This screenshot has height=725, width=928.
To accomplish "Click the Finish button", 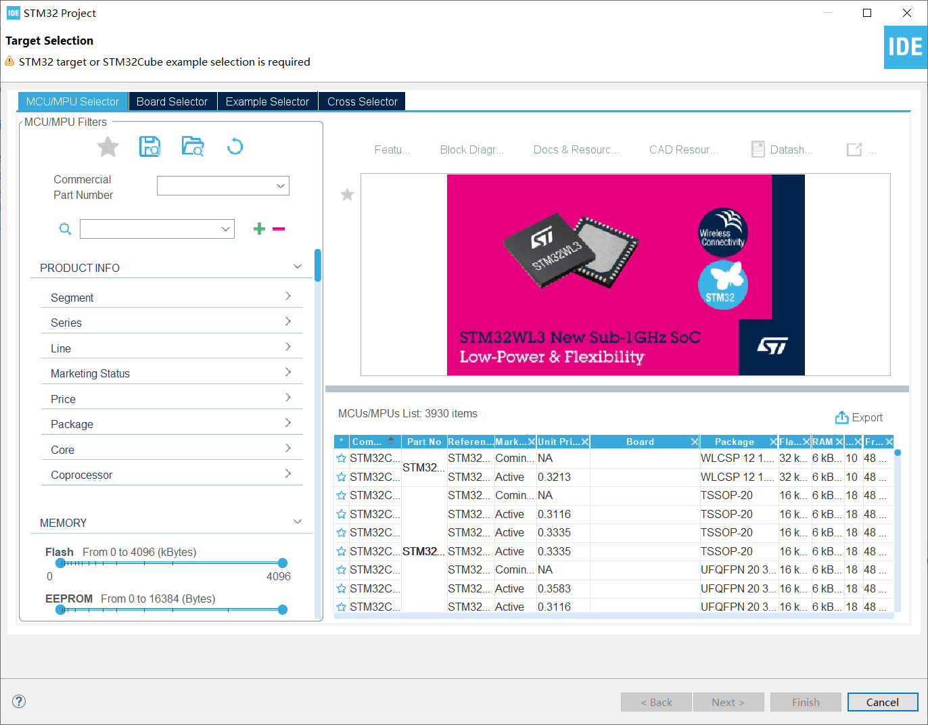I will 806,702.
